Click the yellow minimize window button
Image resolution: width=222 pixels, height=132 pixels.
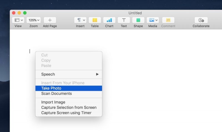point(19,13)
